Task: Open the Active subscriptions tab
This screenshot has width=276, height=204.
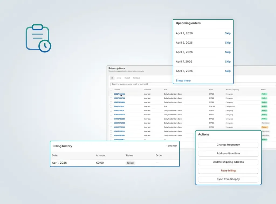Action: click(x=119, y=78)
